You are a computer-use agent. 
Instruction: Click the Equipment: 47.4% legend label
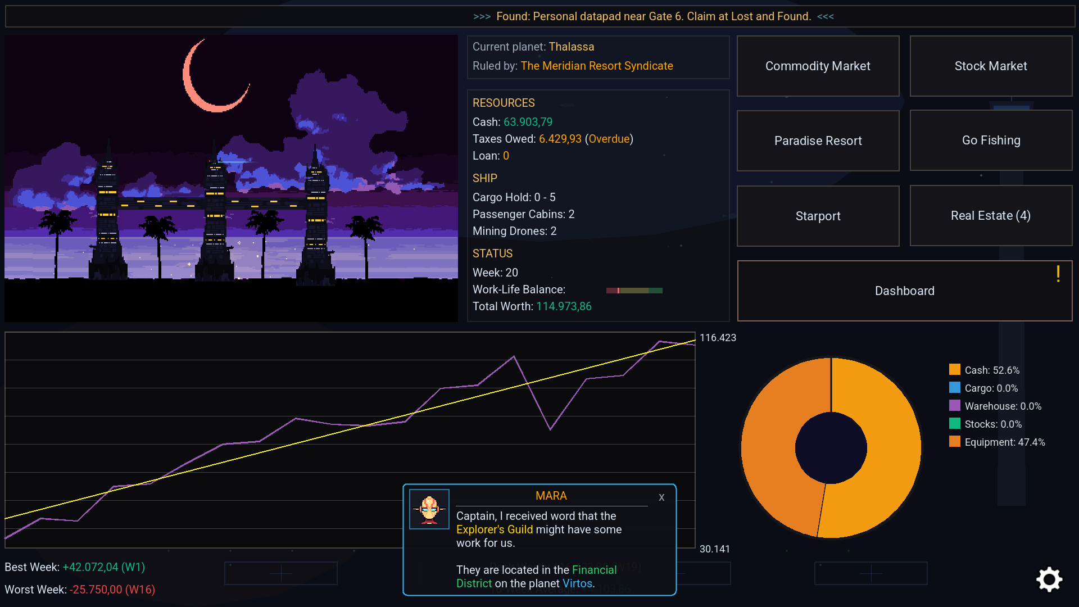pos(1005,442)
